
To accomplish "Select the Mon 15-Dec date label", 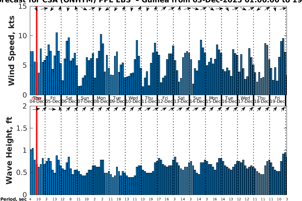I will coord(213,100).
